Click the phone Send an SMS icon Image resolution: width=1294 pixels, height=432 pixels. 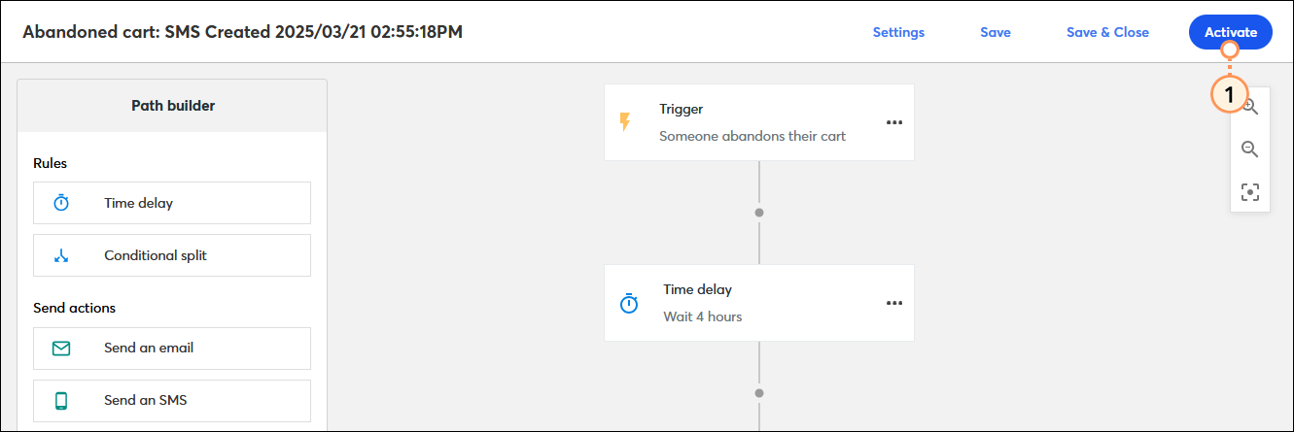[x=61, y=400]
